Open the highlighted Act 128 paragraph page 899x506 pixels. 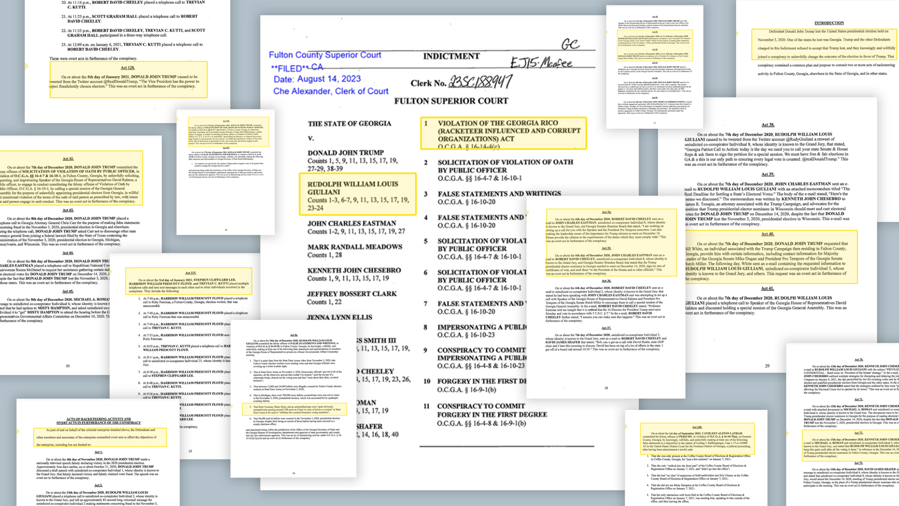pyautogui.click(x=128, y=80)
